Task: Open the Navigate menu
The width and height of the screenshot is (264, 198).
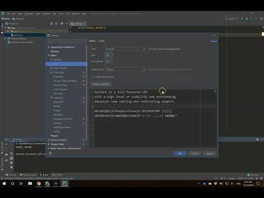Action: [x=29, y=14]
